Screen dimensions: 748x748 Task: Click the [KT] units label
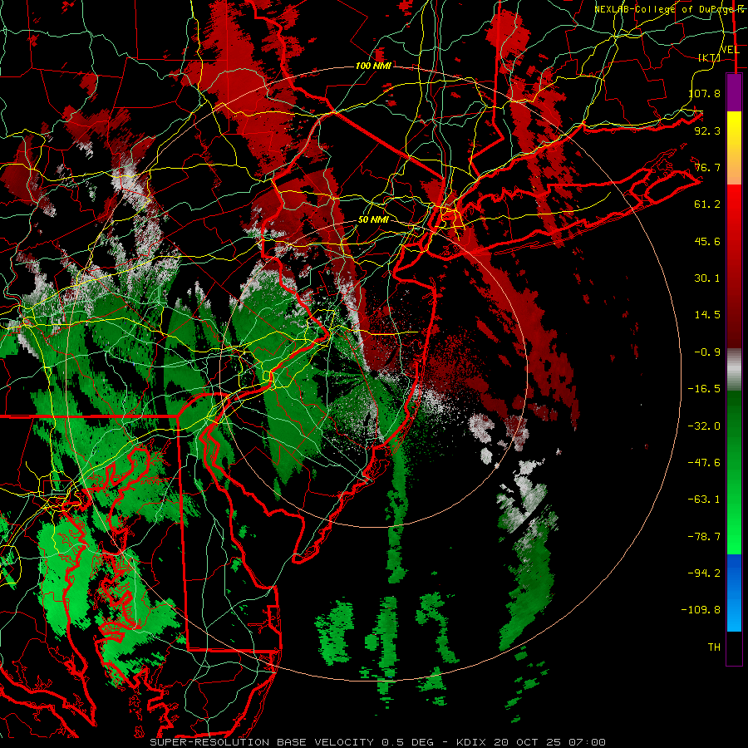click(709, 57)
